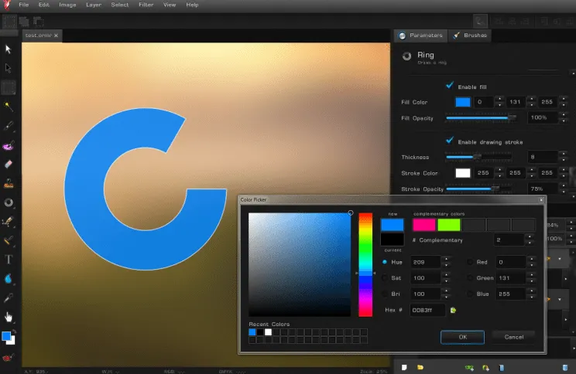576x374 pixels.
Task: Open the Select menu
Action: pyautogui.click(x=120, y=5)
